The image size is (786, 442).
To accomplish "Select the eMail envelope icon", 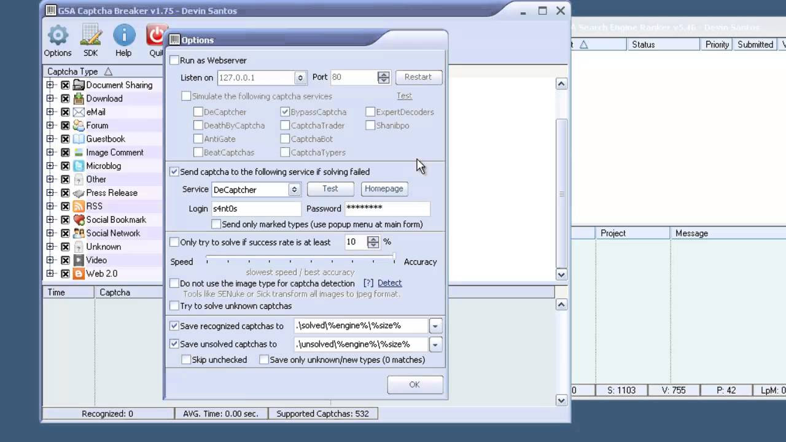I will (x=79, y=112).
